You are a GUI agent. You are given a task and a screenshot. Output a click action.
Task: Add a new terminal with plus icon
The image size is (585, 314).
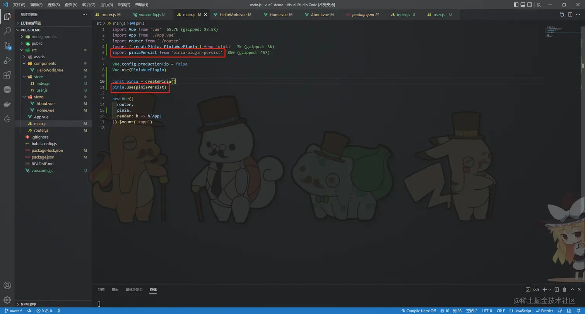click(544, 289)
